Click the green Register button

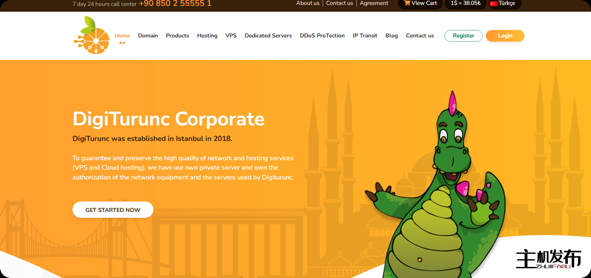point(463,36)
